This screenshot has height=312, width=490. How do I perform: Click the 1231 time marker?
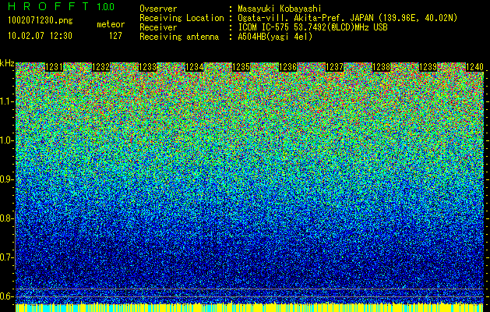click(x=54, y=67)
